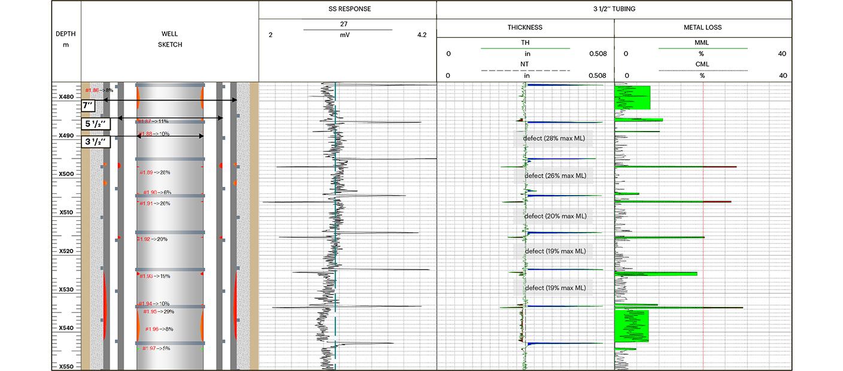Select the 3 1/2" TUBING header
843x371 pixels.
coord(614,10)
